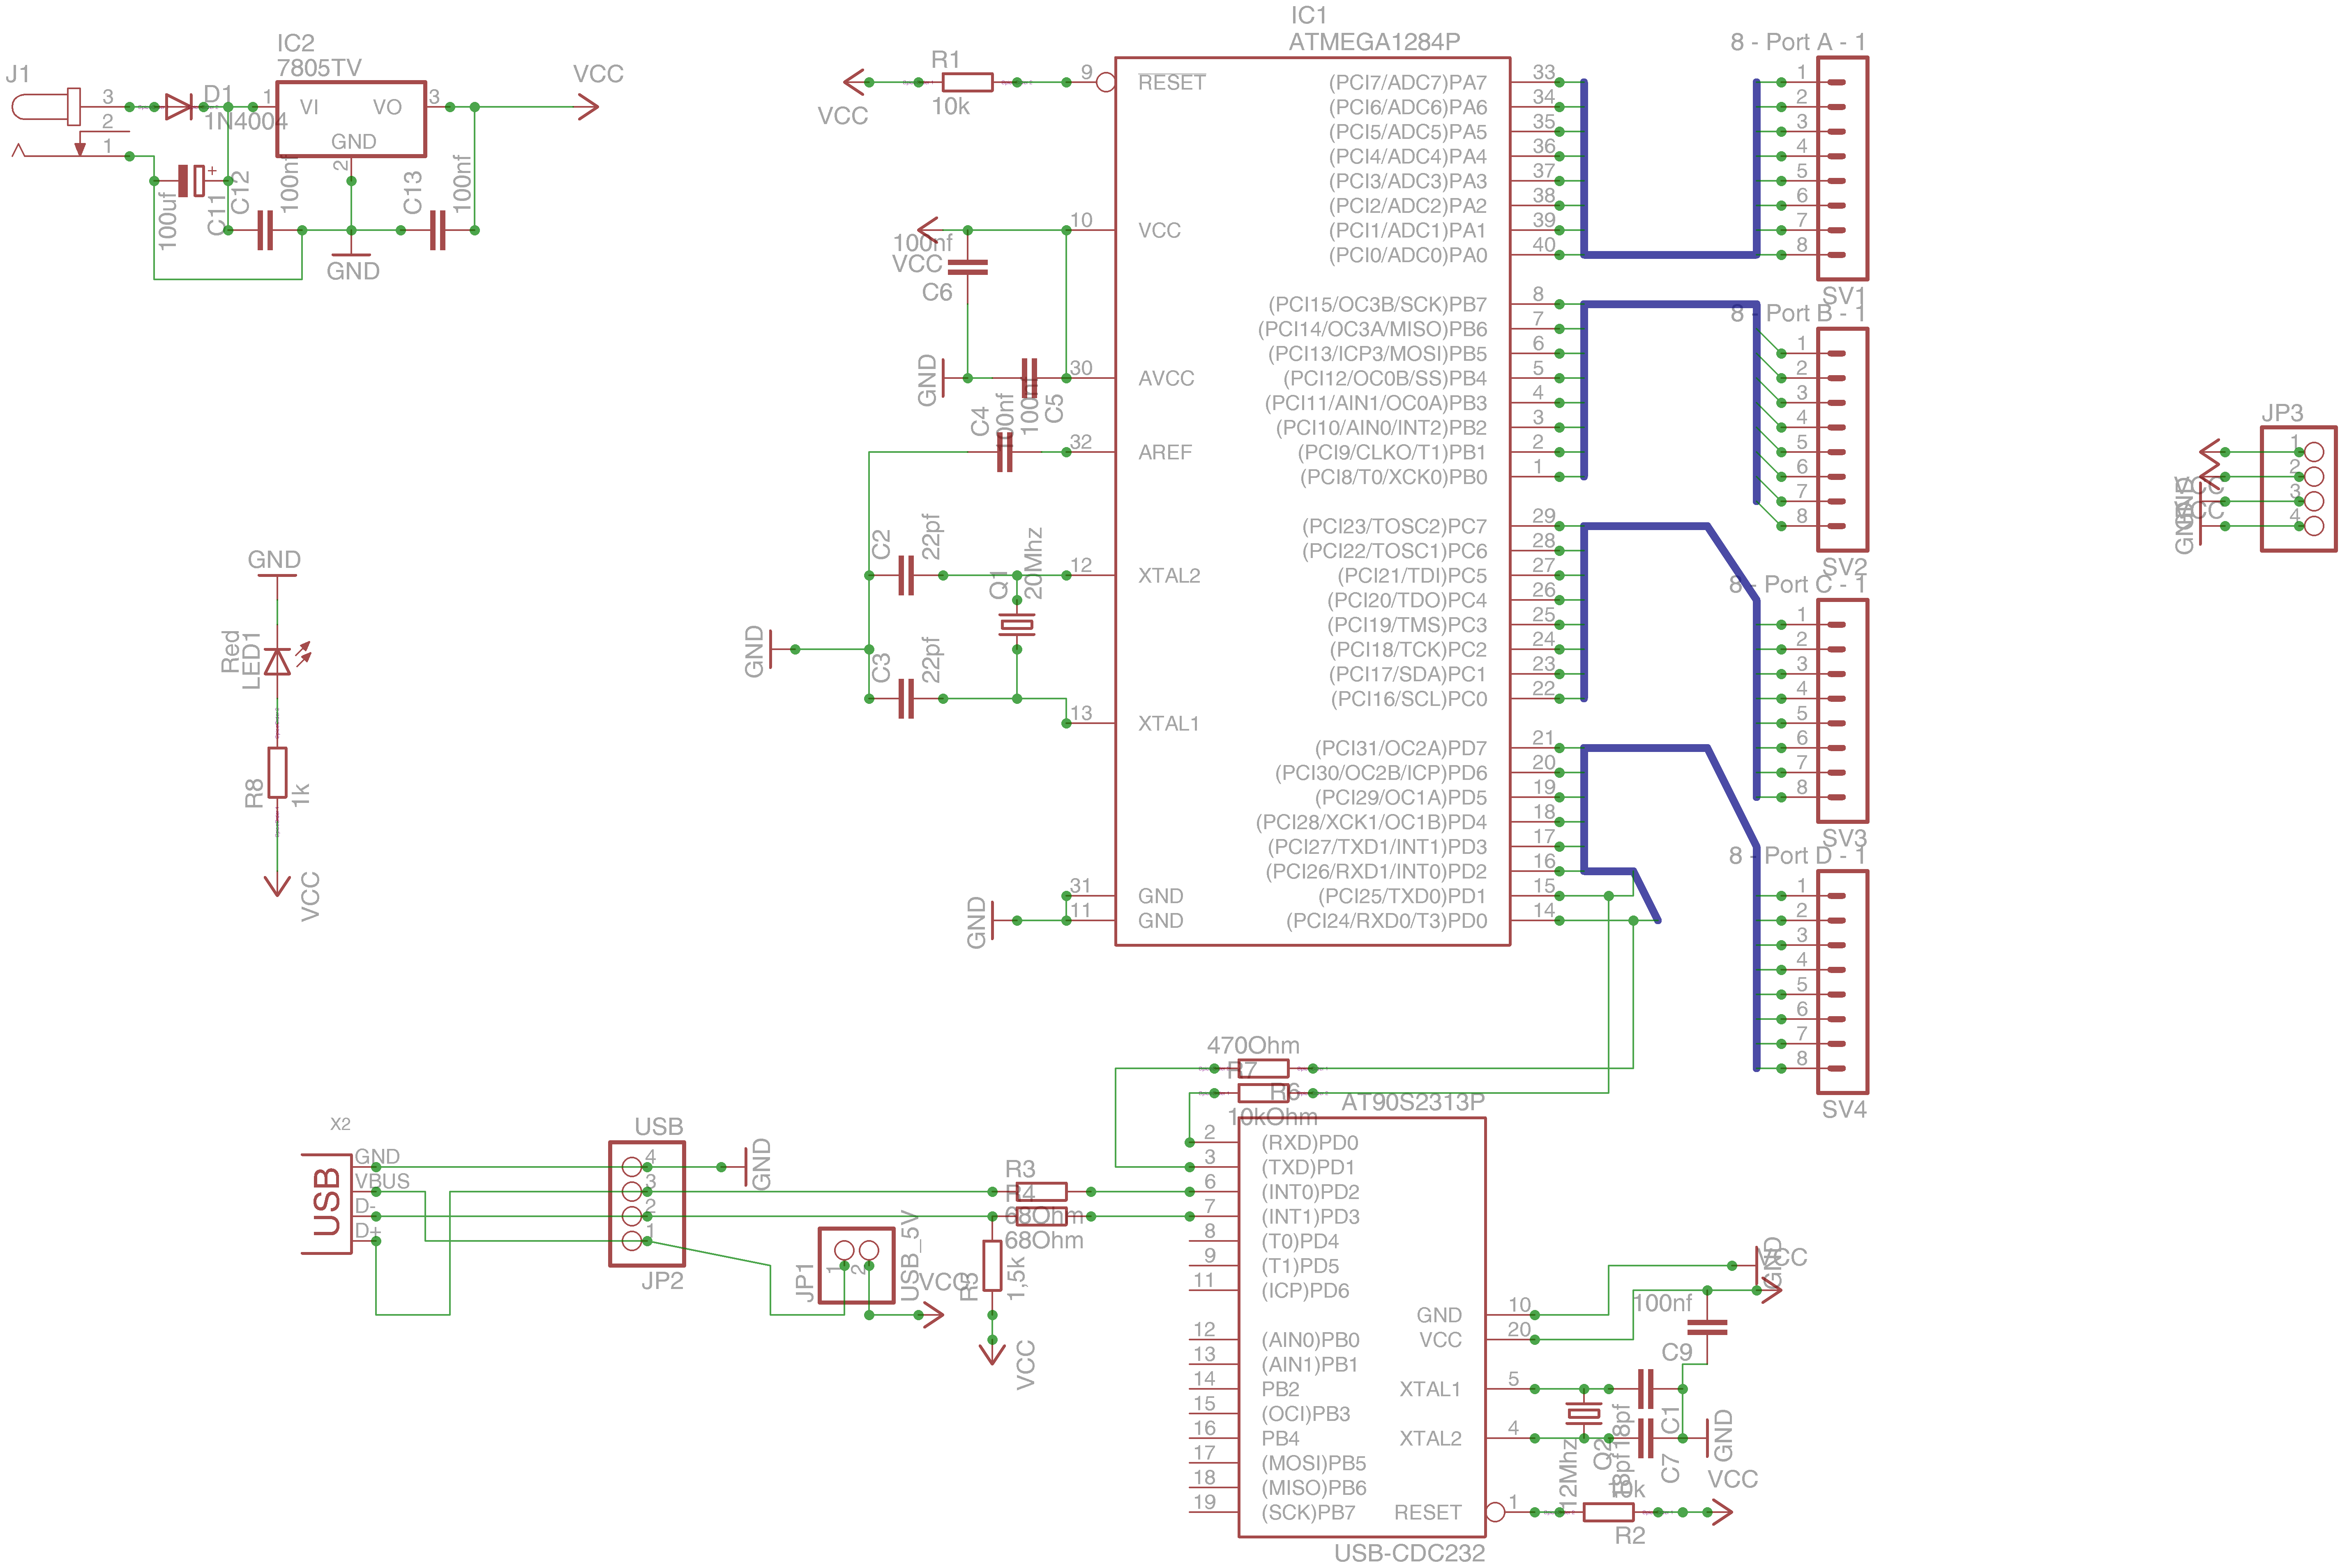Open the SV1 Port A header
The width and height of the screenshot is (2347, 1568).
tap(1843, 165)
